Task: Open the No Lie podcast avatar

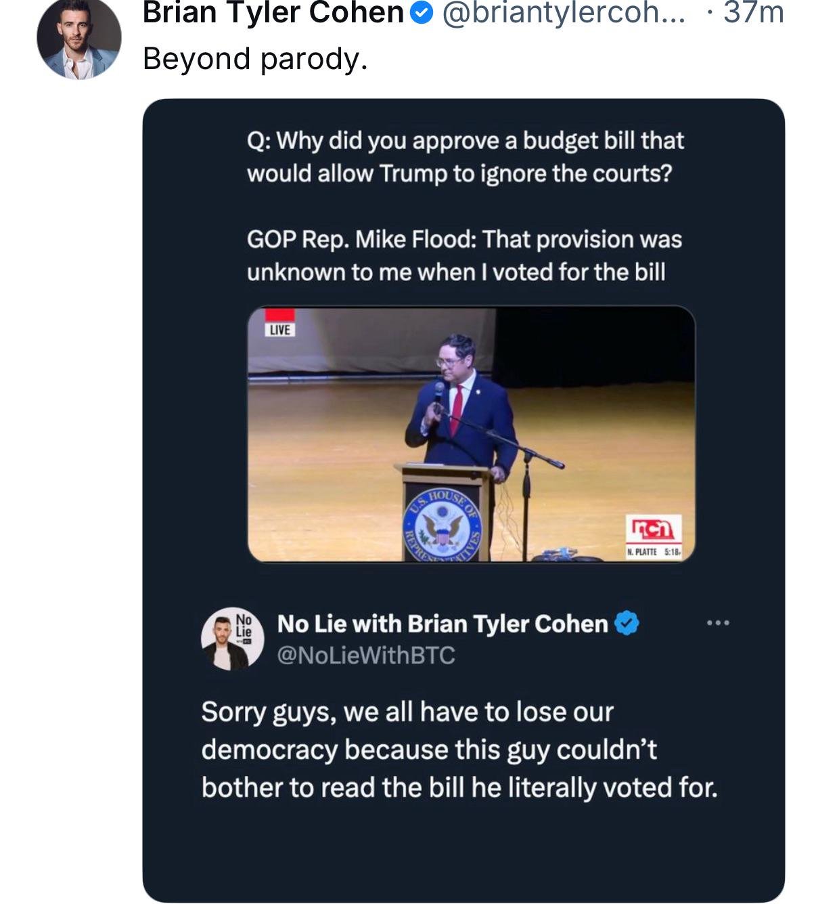Action: (x=232, y=639)
